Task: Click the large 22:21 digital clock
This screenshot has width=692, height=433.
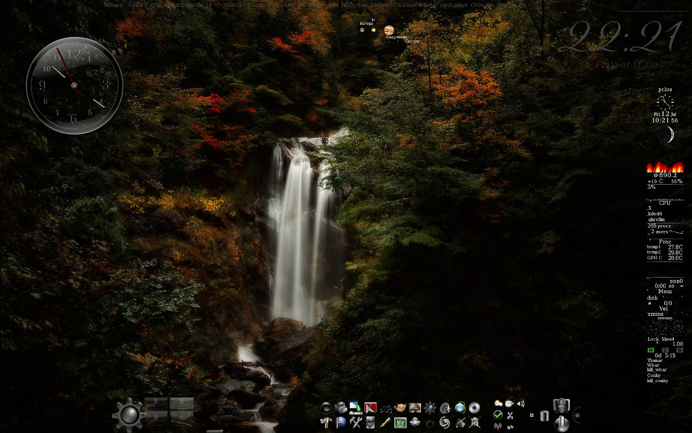Action: (620, 38)
